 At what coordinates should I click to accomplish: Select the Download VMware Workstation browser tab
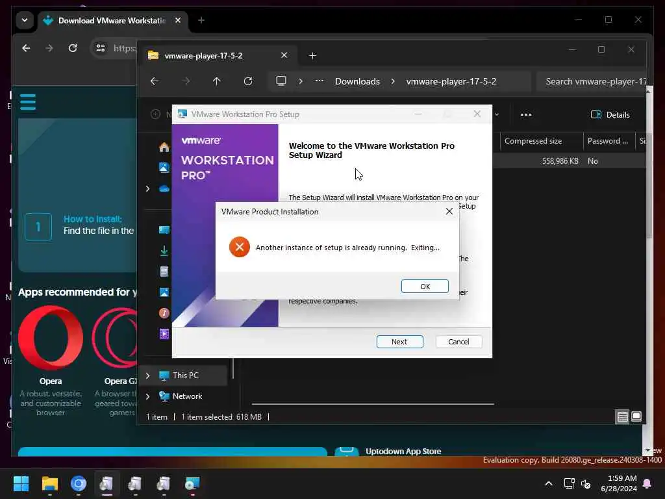[x=112, y=20]
